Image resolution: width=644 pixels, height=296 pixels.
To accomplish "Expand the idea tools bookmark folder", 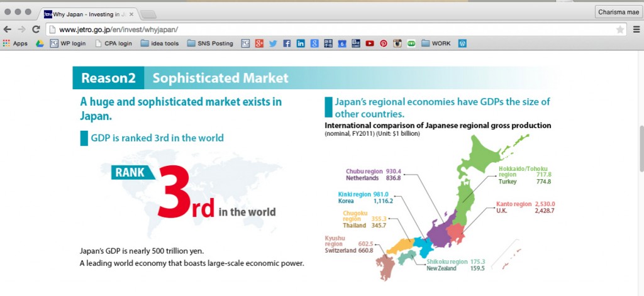I will tap(160, 43).
